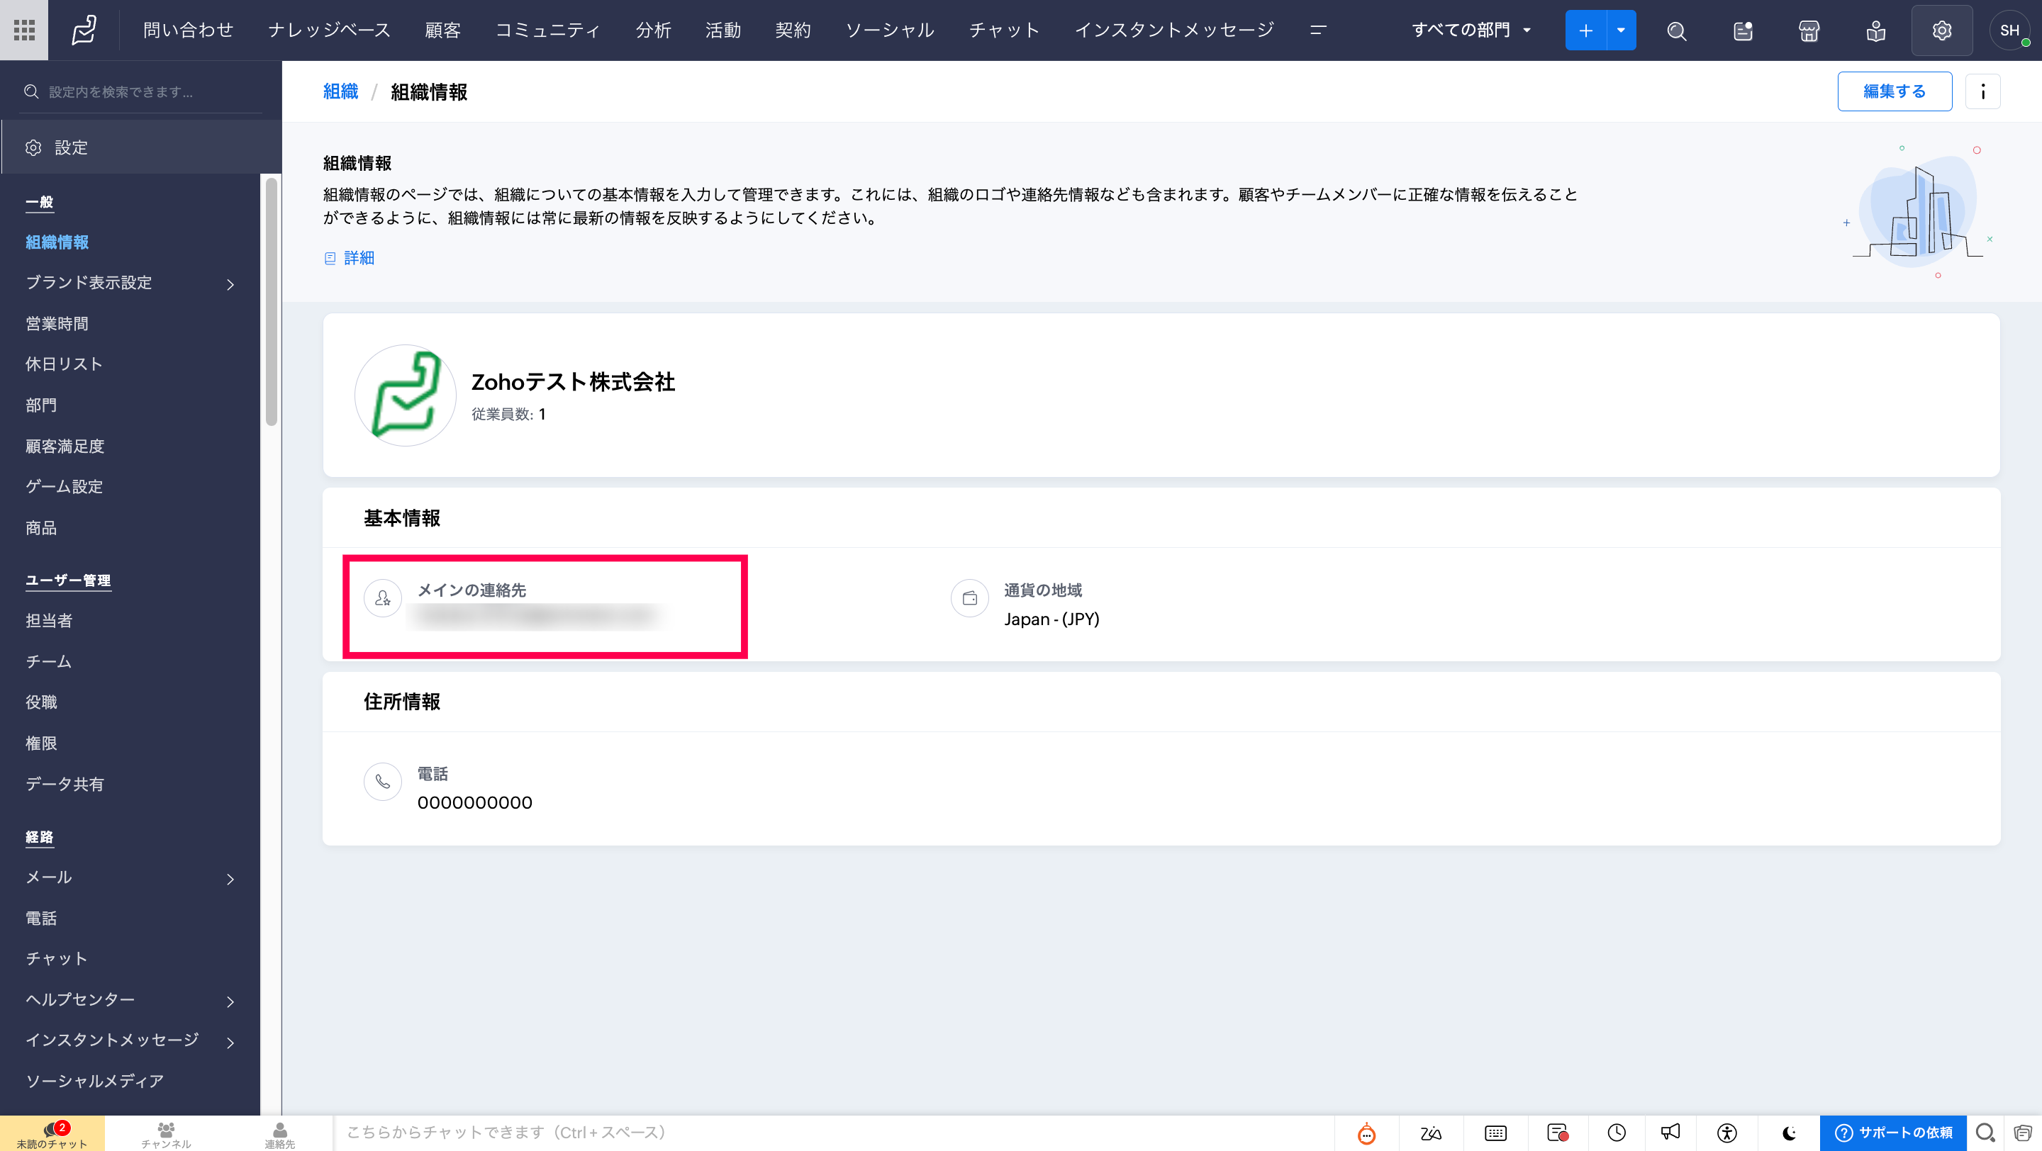Open the agent desk icon beside marketplace
This screenshot has width=2042, height=1151.
[1875, 31]
